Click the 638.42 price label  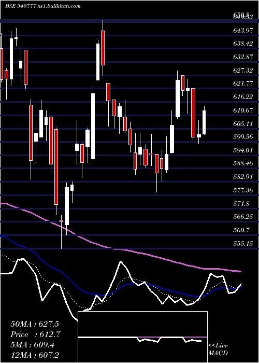[243, 43]
